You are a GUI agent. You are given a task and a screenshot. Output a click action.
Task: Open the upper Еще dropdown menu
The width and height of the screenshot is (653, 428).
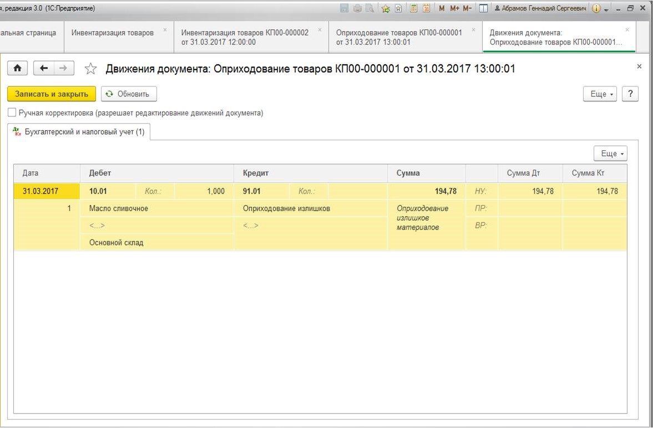tap(600, 94)
